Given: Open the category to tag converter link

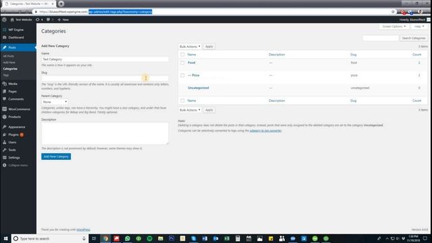Looking at the screenshot, I should click(x=265, y=130).
